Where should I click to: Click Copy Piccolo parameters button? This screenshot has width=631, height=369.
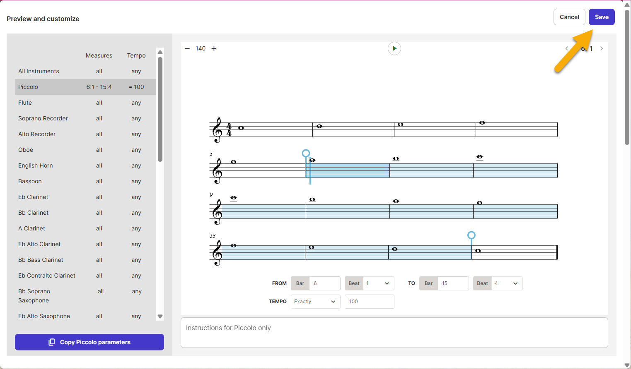(x=89, y=342)
